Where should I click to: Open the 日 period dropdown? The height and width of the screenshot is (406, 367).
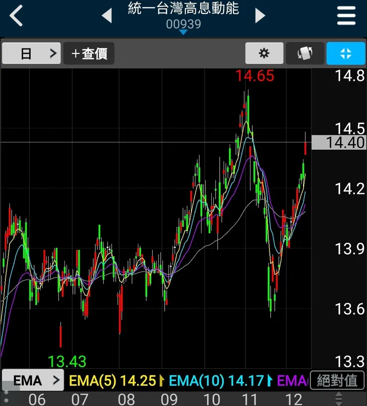[x=31, y=54]
